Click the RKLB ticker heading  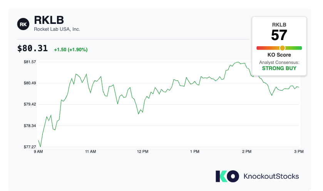[x=49, y=20]
